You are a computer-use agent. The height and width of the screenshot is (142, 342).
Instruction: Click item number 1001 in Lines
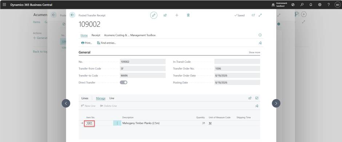click(90, 123)
